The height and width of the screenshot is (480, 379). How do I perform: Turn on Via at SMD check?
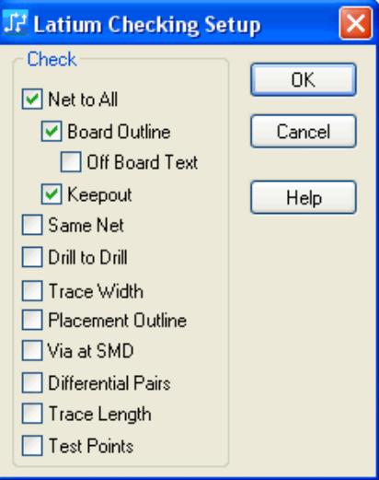click(x=32, y=350)
